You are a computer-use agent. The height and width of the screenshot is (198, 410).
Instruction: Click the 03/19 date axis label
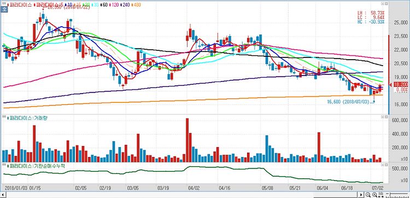click(x=163, y=188)
